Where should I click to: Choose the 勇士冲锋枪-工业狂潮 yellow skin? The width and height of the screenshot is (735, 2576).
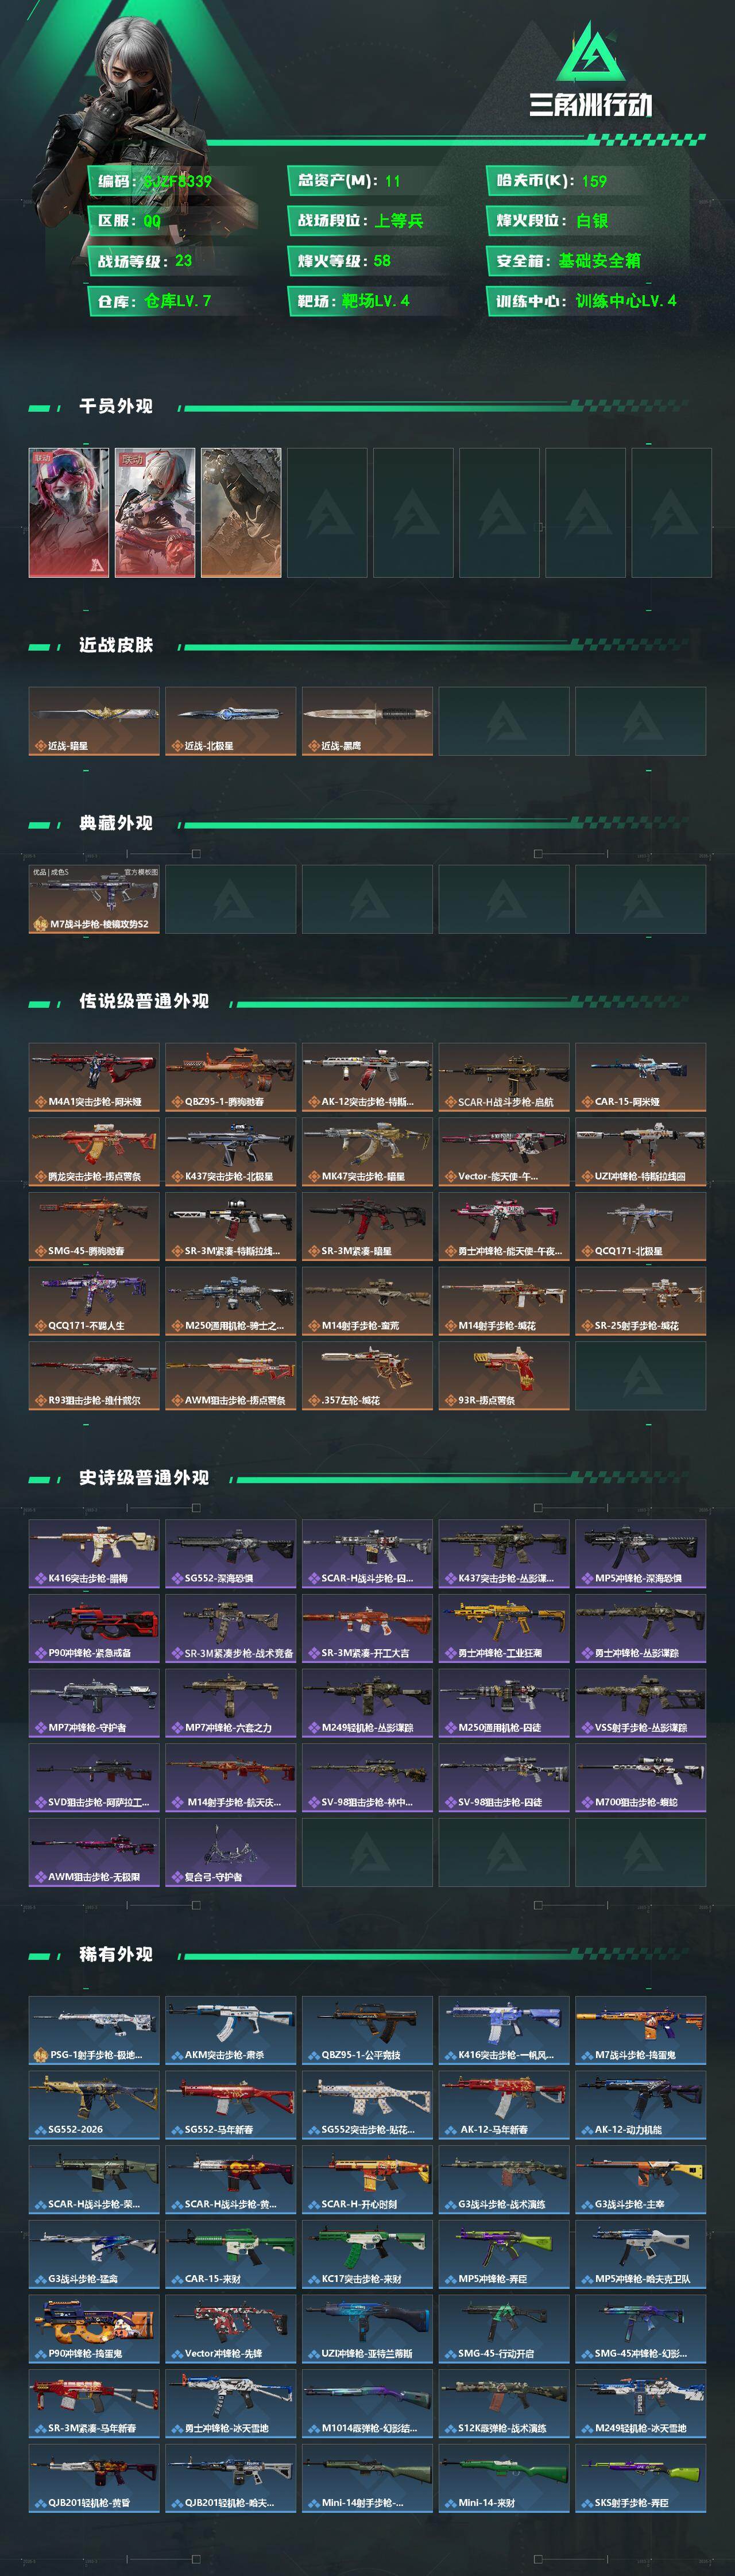click(x=504, y=1629)
